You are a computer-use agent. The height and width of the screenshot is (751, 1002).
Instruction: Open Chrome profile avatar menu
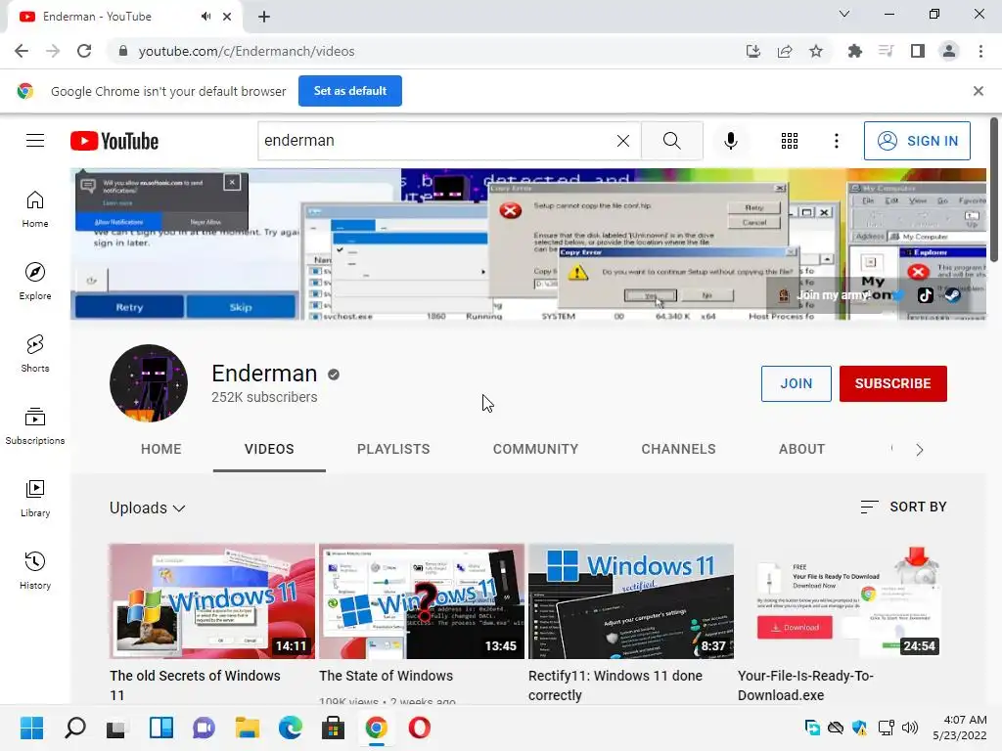coord(949,51)
